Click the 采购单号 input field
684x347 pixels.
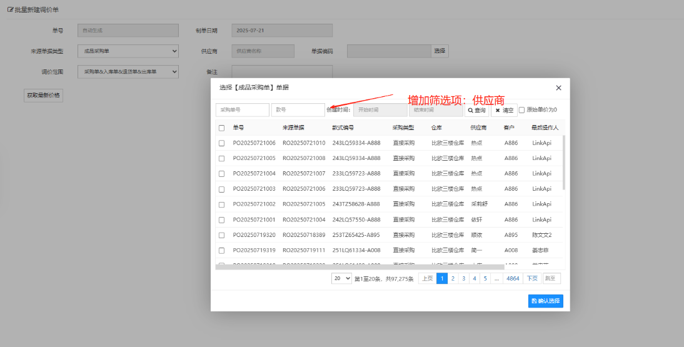click(x=242, y=110)
